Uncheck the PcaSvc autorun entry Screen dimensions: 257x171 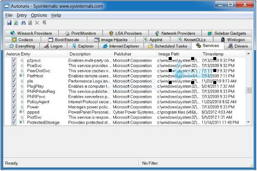pos(14,65)
